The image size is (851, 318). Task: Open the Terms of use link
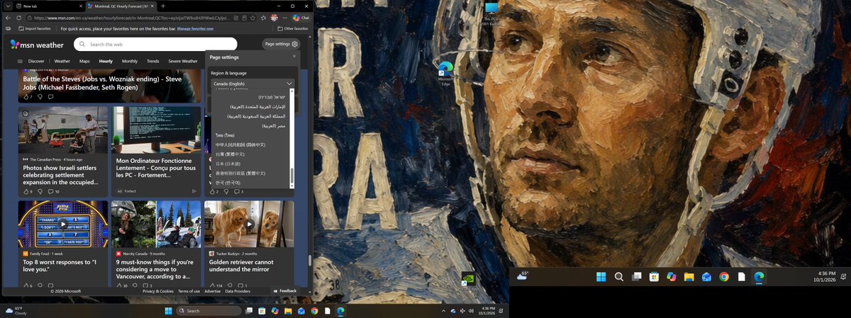(189, 291)
